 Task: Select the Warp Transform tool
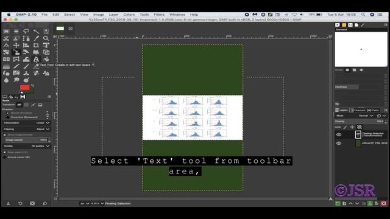point(26,60)
